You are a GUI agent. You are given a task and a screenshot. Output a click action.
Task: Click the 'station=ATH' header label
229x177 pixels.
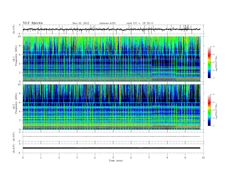(x=107, y=23)
